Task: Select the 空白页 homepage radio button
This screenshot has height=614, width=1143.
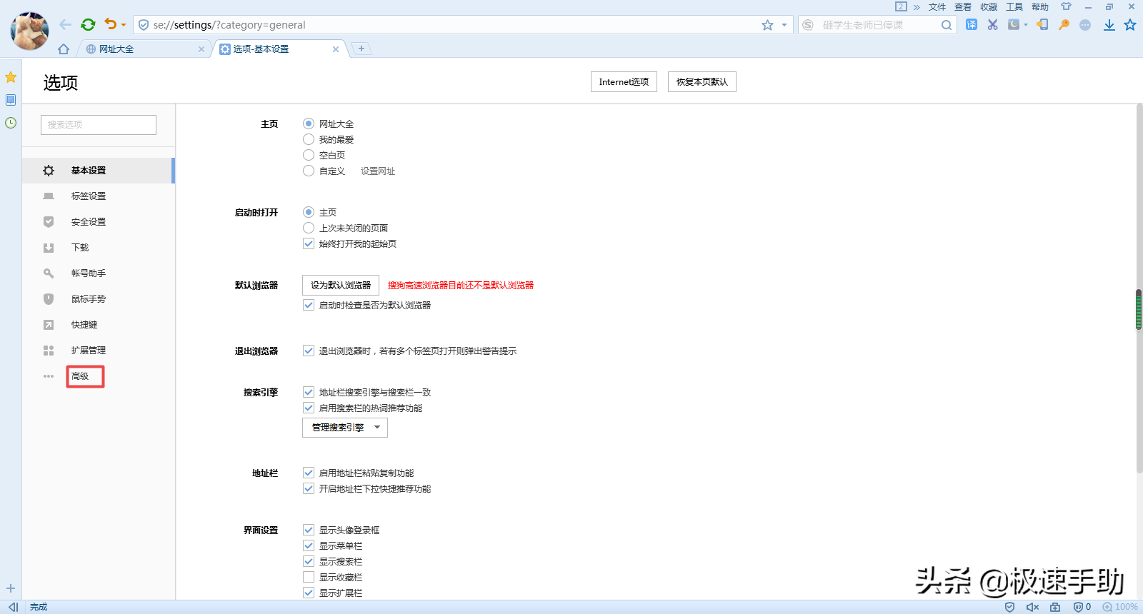Action: [x=309, y=155]
